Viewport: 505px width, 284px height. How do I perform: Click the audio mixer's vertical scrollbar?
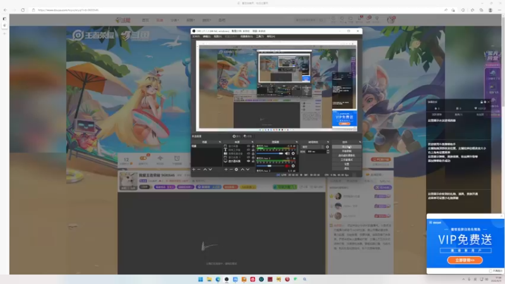point(297,150)
